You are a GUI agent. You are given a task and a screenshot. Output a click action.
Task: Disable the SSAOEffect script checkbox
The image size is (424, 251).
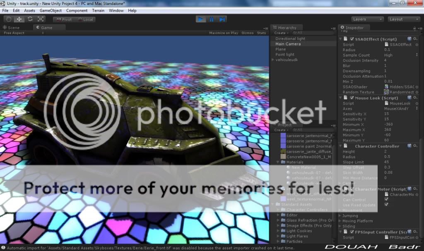tap(352, 39)
